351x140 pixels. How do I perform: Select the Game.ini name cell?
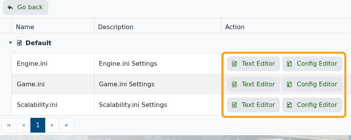[53, 84]
